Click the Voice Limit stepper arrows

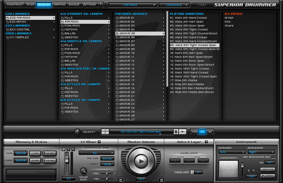192,172
